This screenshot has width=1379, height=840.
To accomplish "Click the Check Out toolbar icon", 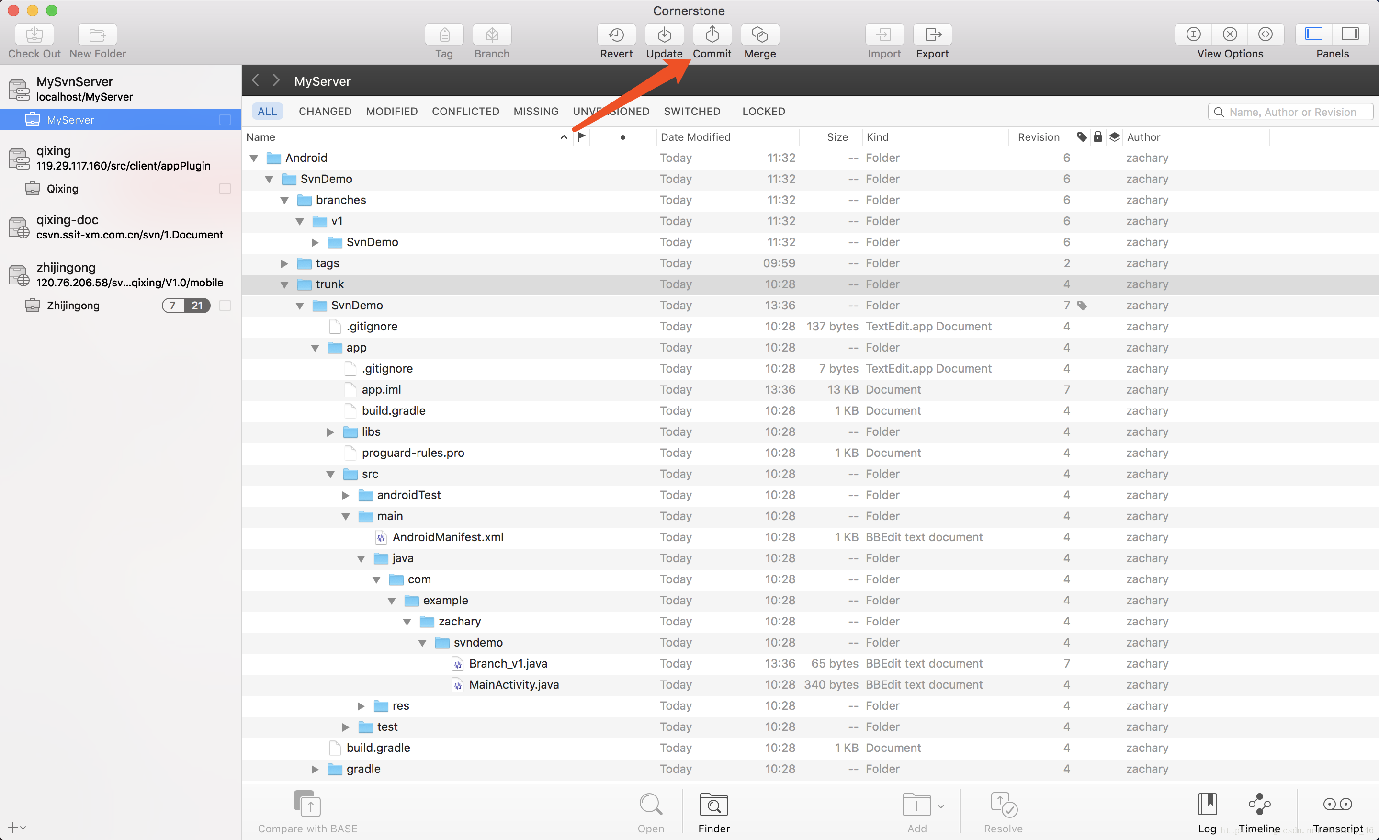I will [34, 34].
